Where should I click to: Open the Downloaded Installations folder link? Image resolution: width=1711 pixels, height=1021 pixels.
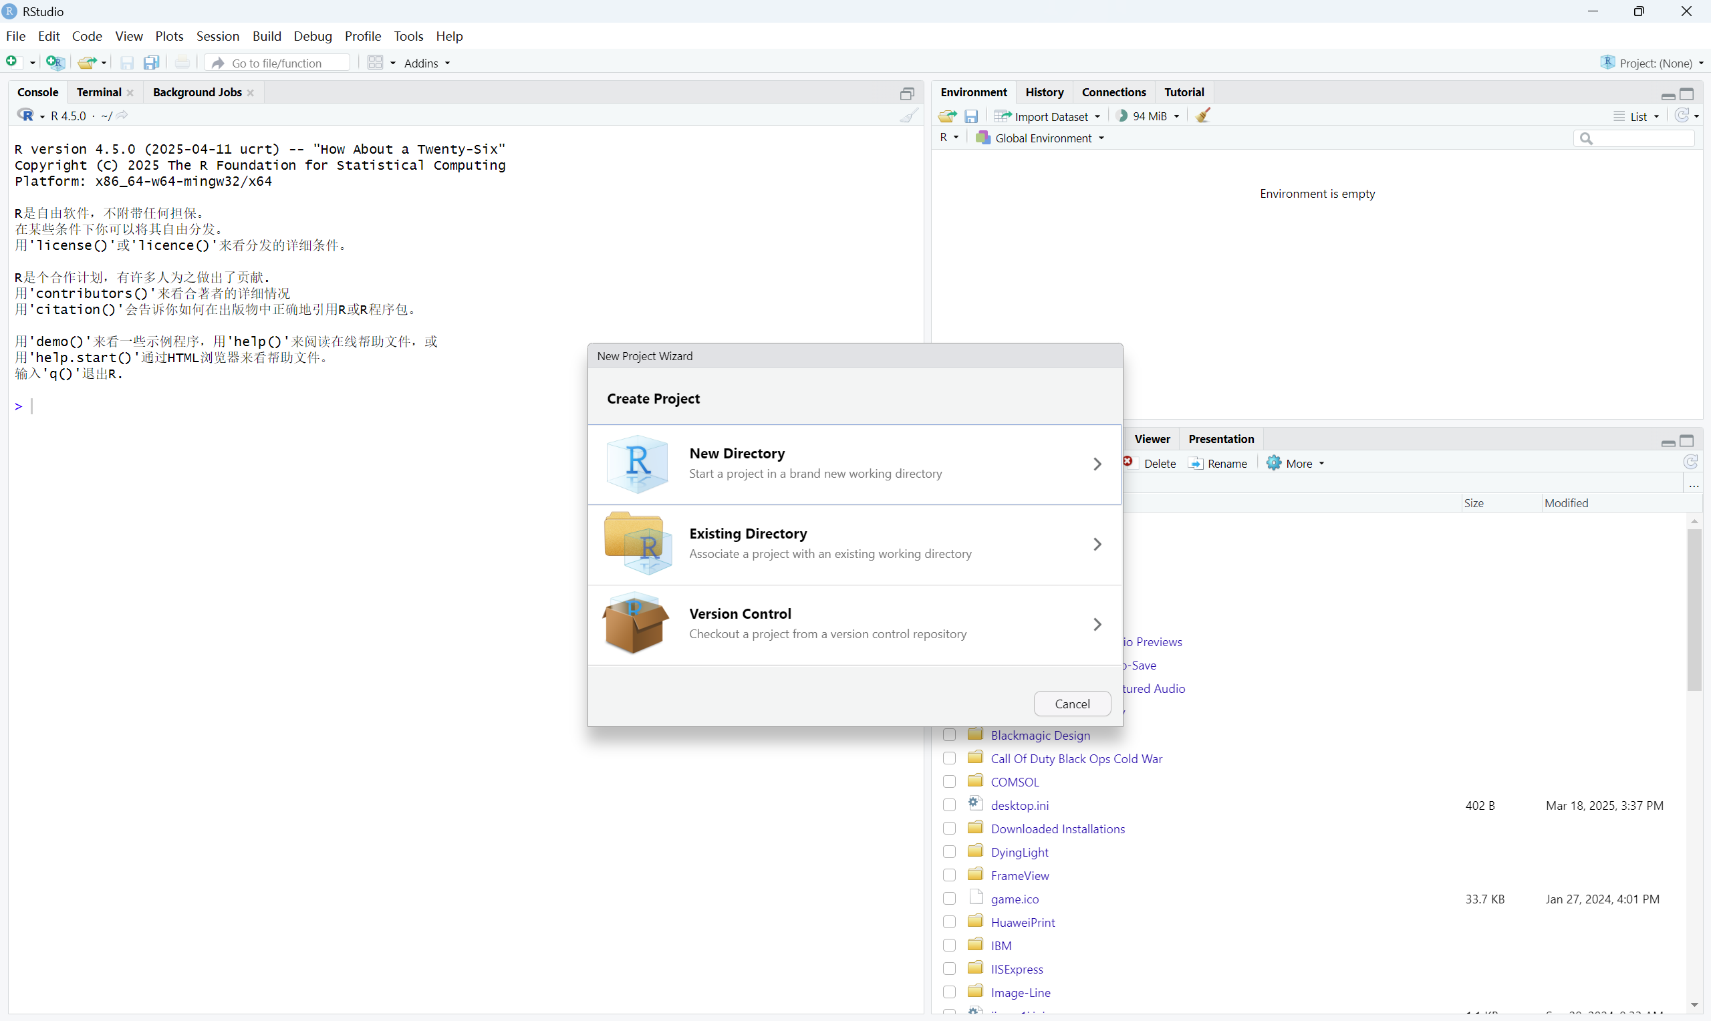(1057, 829)
